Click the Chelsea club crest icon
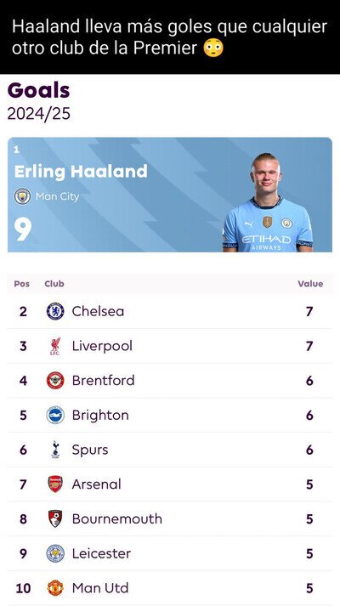 pos(55,311)
